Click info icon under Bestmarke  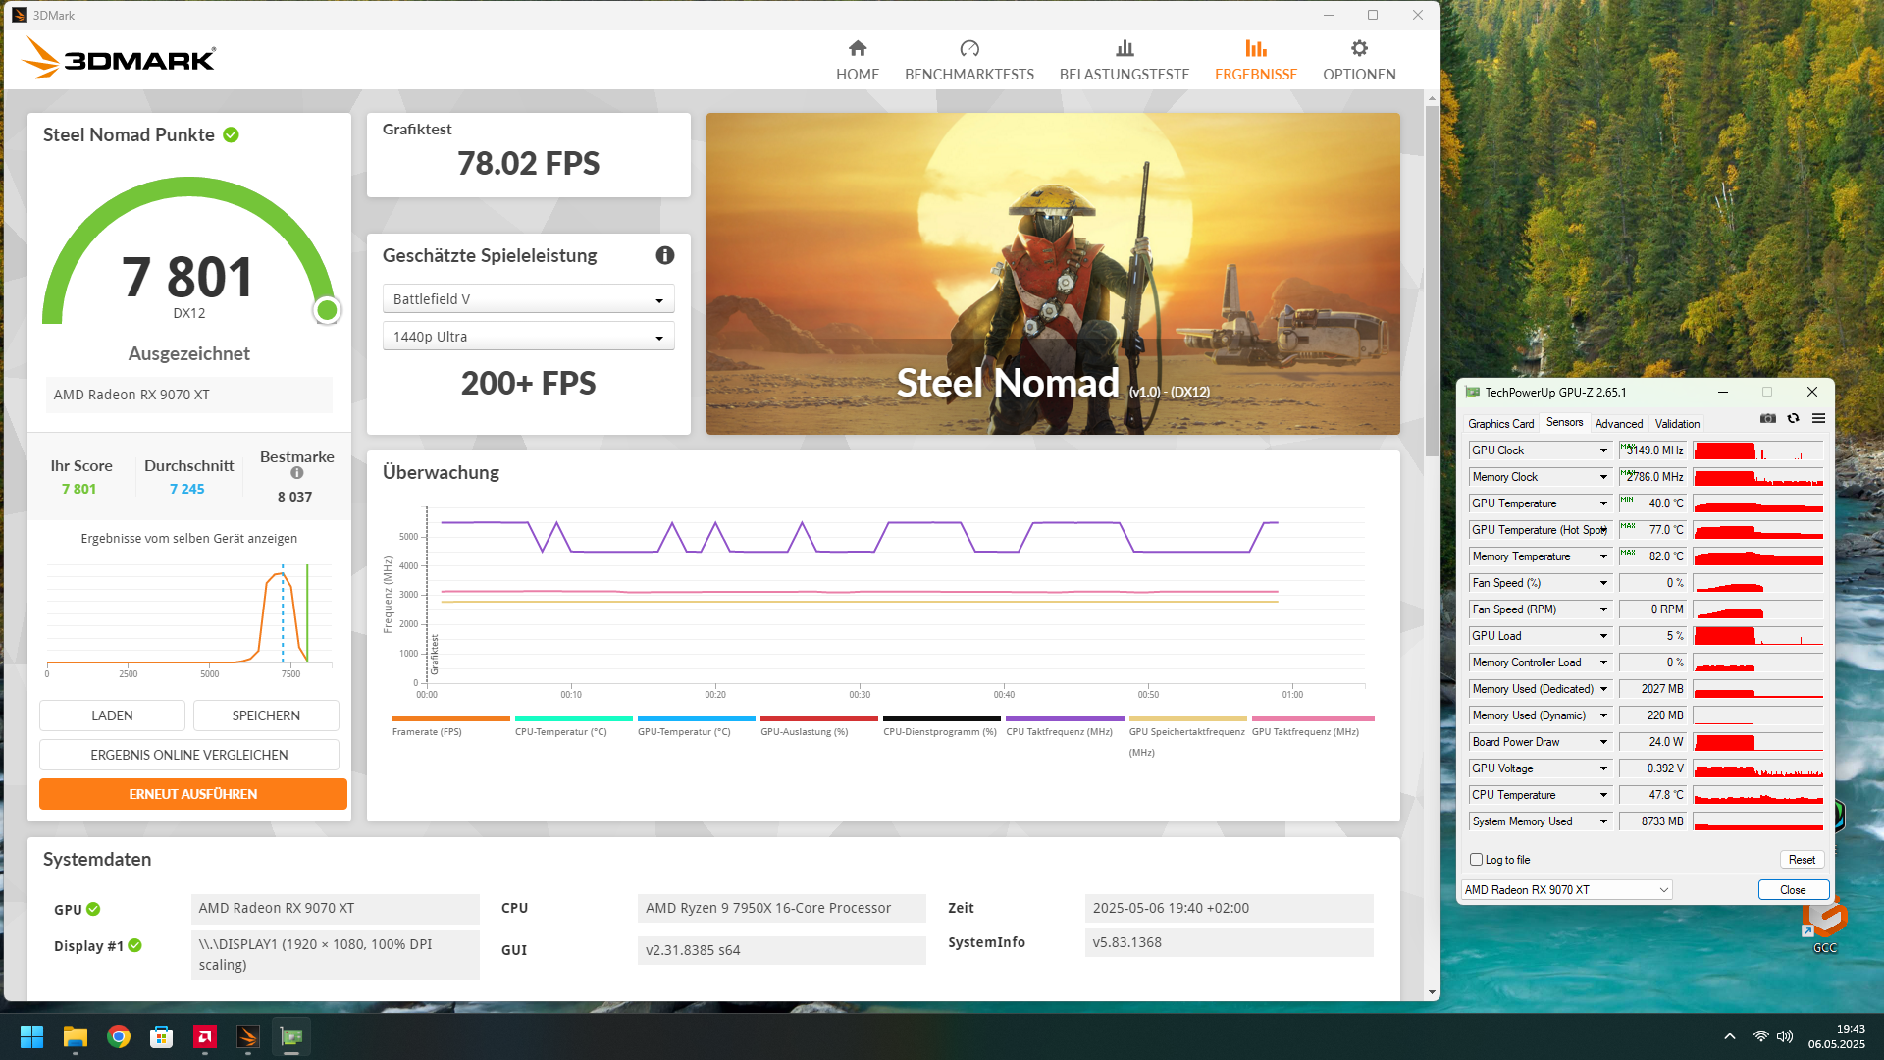click(x=296, y=473)
